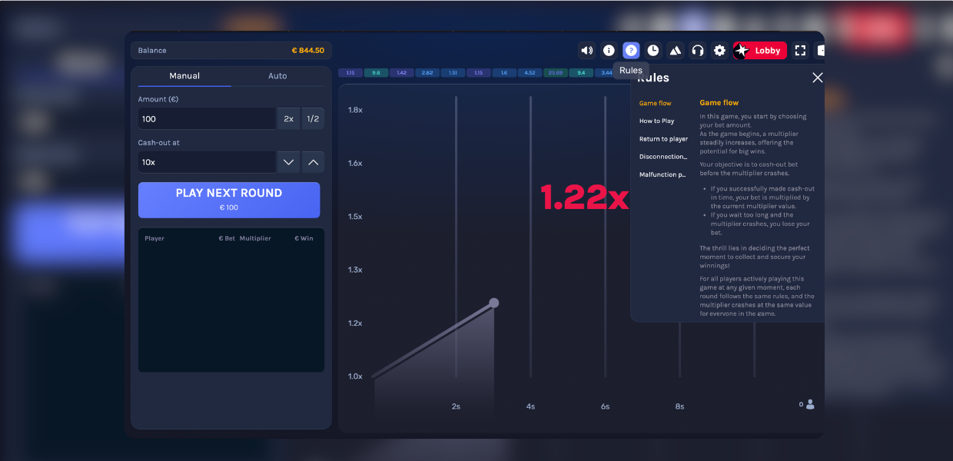Open bet history clock icon
The height and width of the screenshot is (461, 953).
[x=653, y=51]
